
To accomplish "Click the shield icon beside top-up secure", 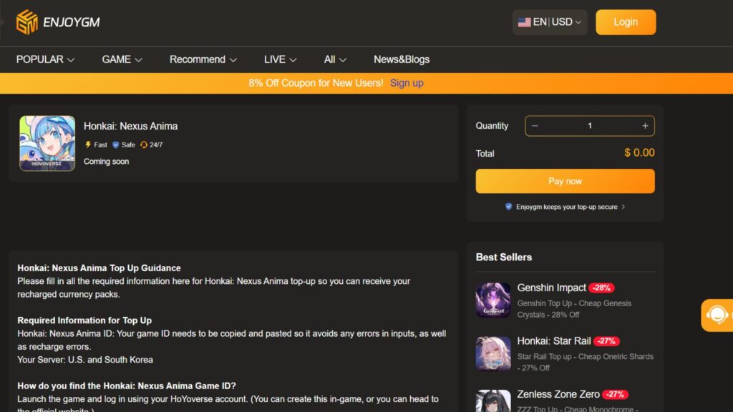I will [509, 207].
